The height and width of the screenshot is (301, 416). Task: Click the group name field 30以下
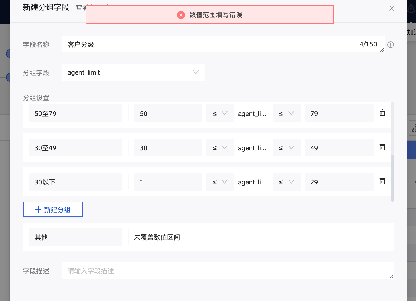pos(75,182)
